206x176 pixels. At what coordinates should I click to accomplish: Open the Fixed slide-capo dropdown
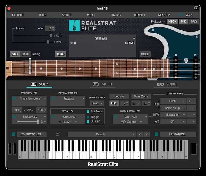coord(97,103)
